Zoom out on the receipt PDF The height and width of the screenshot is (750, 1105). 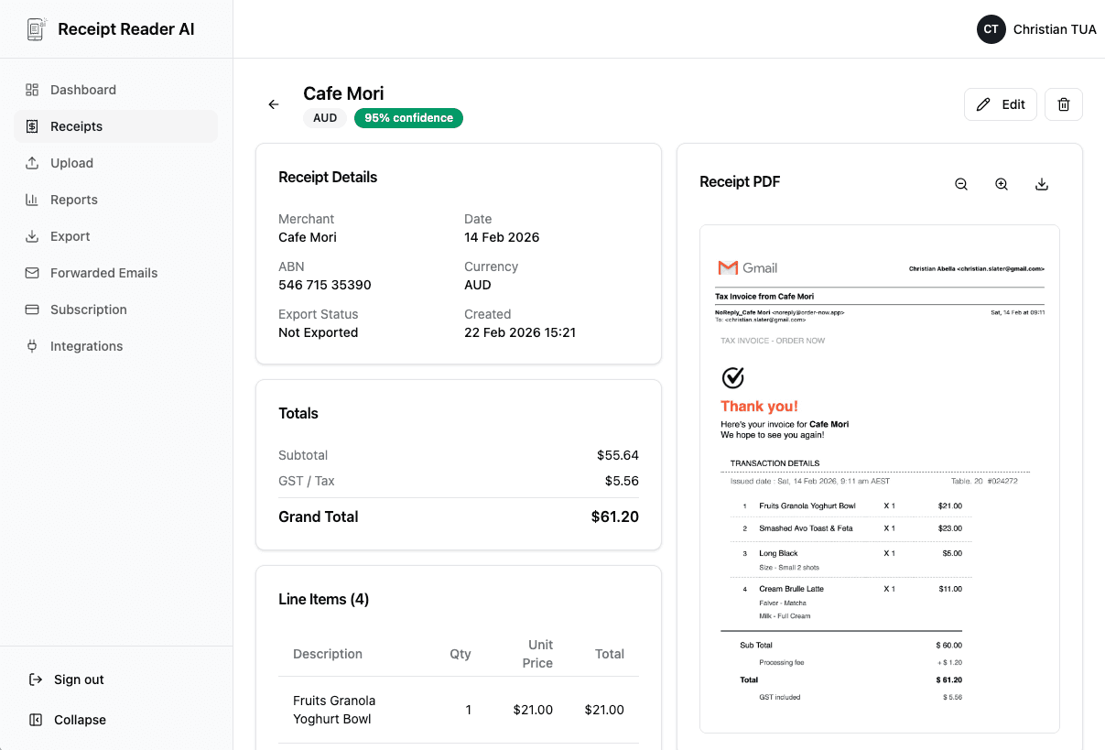point(960,184)
